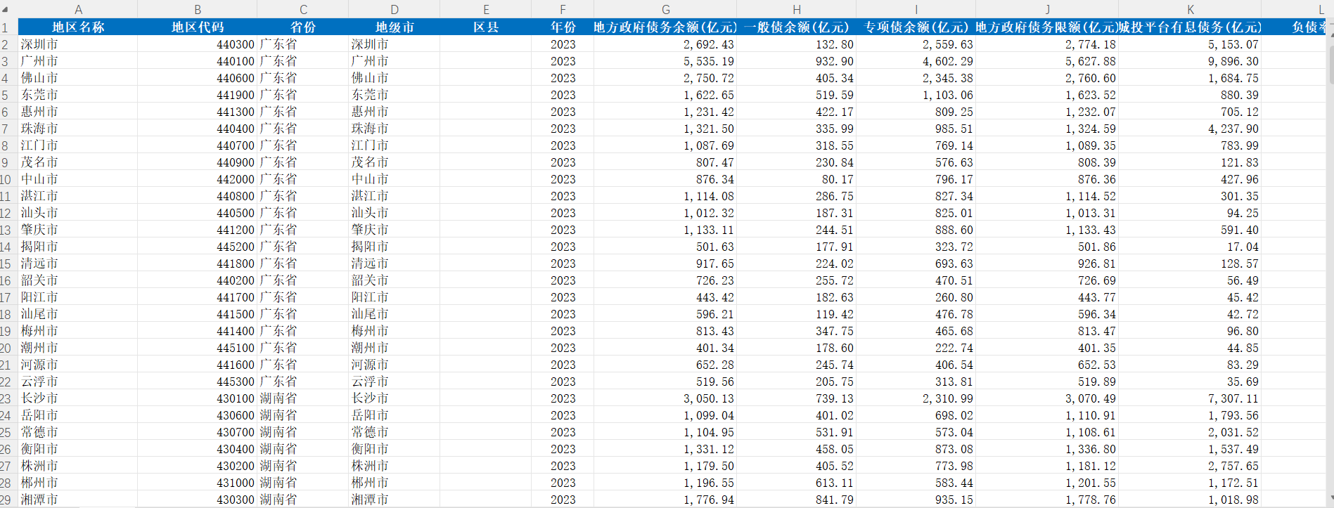Select cell containing 深圳市 in column A
The width and height of the screenshot is (1334, 508).
coord(78,44)
